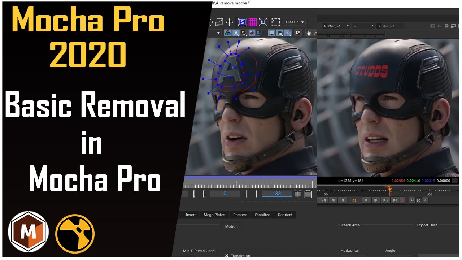
Task: Click the red record/bounce icon in Nuke transport
Action: [x=402, y=200]
